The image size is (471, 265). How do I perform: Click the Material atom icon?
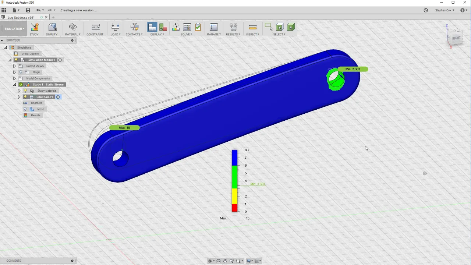pyautogui.click(x=72, y=27)
